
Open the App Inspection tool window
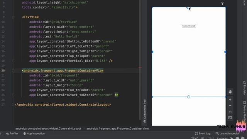[x=34, y=134]
